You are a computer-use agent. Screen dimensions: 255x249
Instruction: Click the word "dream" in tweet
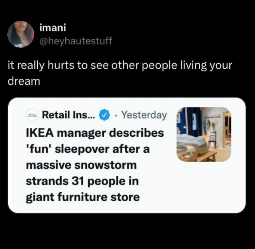tap(24, 81)
